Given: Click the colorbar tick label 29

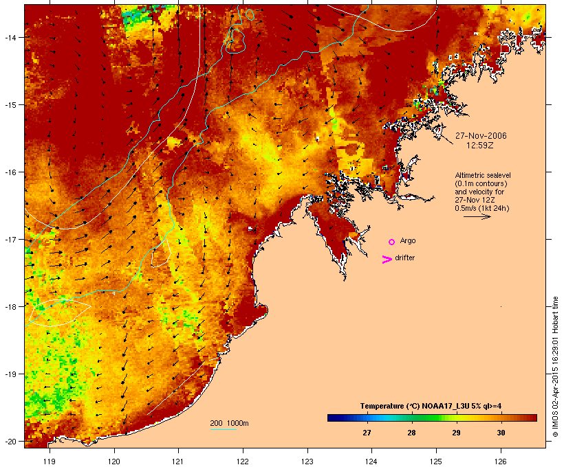Looking at the screenshot, I should [457, 433].
